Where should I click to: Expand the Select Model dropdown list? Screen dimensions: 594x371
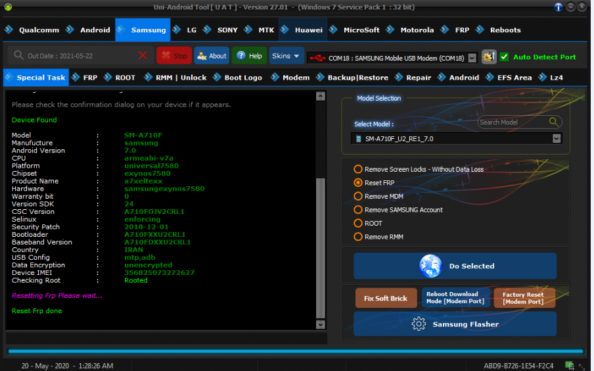pos(557,139)
